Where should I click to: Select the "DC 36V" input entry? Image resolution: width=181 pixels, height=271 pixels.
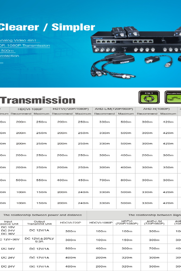coord(8,234)
